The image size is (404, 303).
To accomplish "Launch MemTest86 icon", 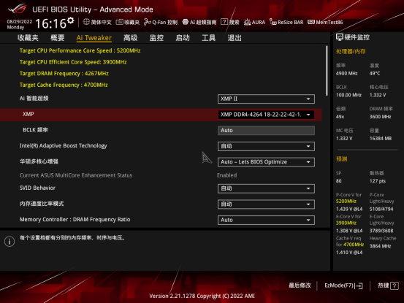I will pos(311,22).
